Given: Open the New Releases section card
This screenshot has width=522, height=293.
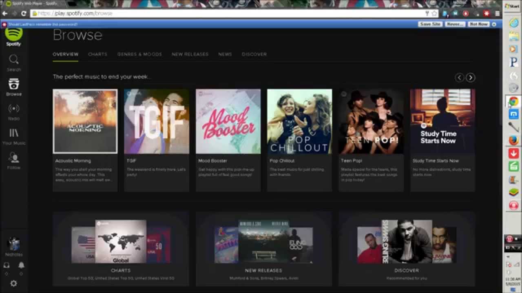Looking at the screenshot, I should 263,248.
